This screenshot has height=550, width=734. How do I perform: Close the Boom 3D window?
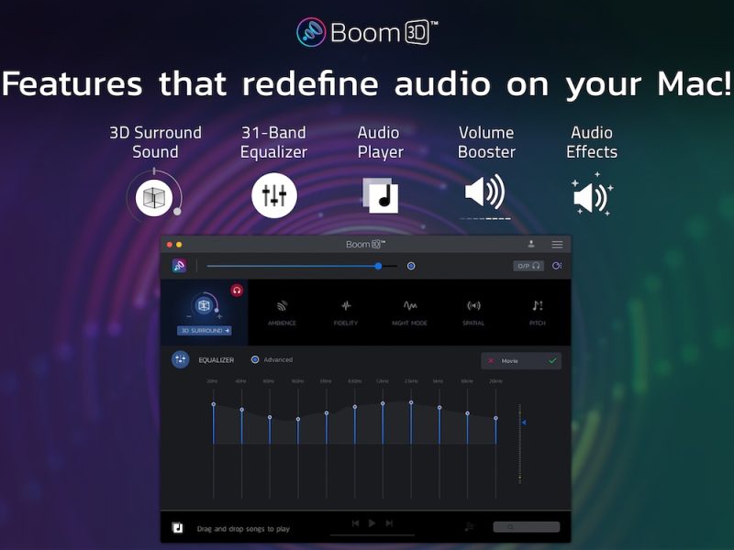point(170,245)
